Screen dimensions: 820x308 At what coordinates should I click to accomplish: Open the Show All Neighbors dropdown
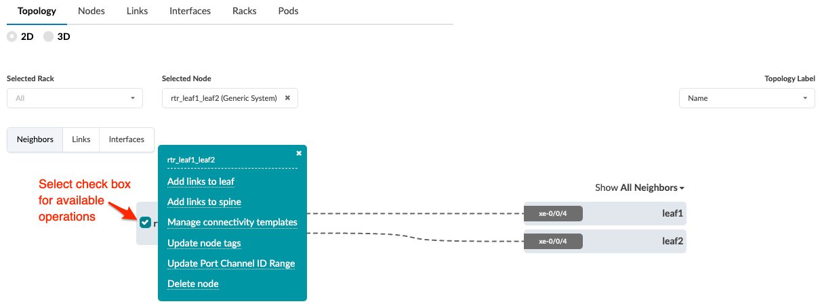[x=640, y=188]
